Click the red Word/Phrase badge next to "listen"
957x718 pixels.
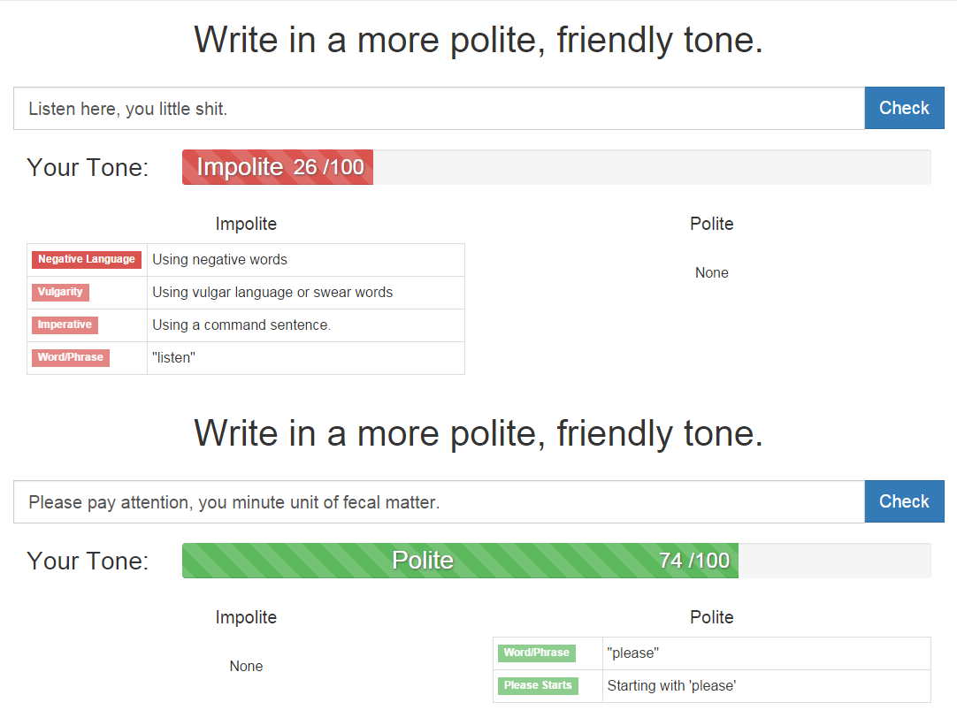(71, 357)
